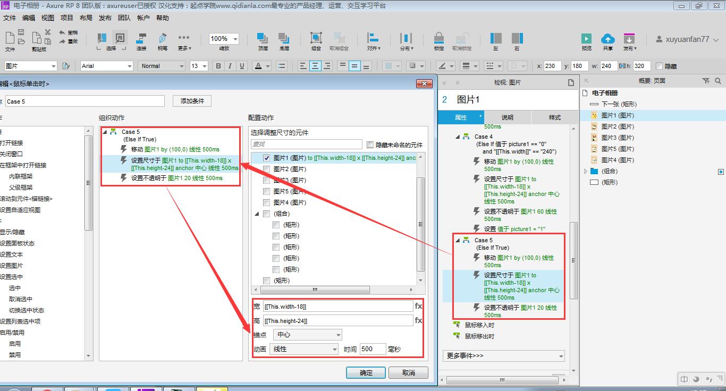Viewport: 726px width, 391px height.
Task: Activate the 连接 connector tool
Action: tap(141, 41)
